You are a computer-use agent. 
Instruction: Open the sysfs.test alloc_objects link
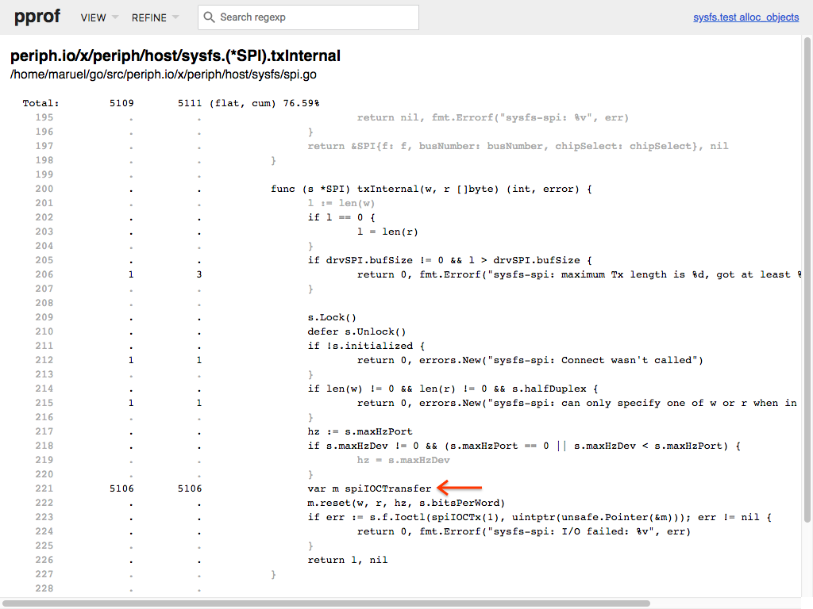746,17
